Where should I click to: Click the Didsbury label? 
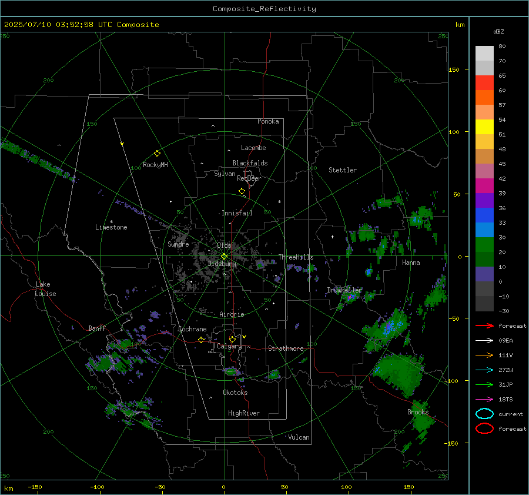click(222, 264)
